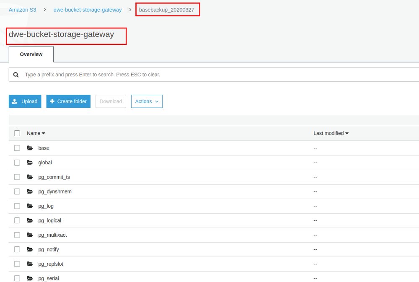Open the pg_log folder
This screenshot has height=282, width=419.
pyautogui.click(x=46, y=206)
